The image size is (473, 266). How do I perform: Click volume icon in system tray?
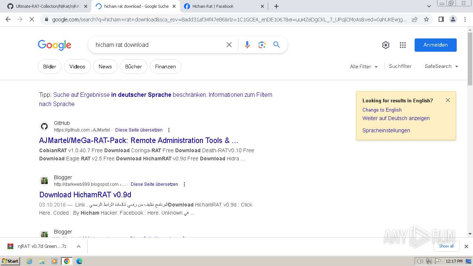(x=420, y=261)
